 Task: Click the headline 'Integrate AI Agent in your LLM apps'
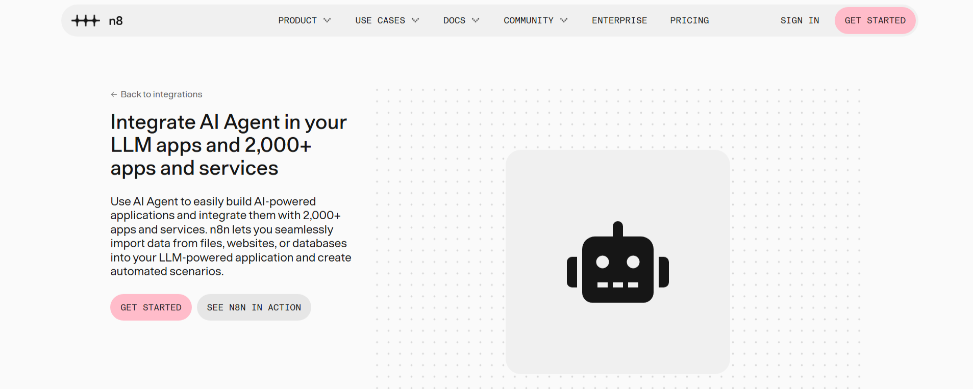(x=229, y=145)
